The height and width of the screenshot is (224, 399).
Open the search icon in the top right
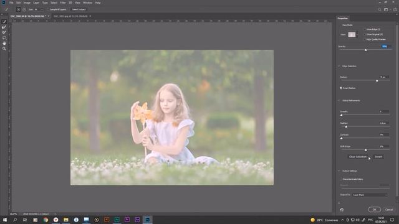380,9
